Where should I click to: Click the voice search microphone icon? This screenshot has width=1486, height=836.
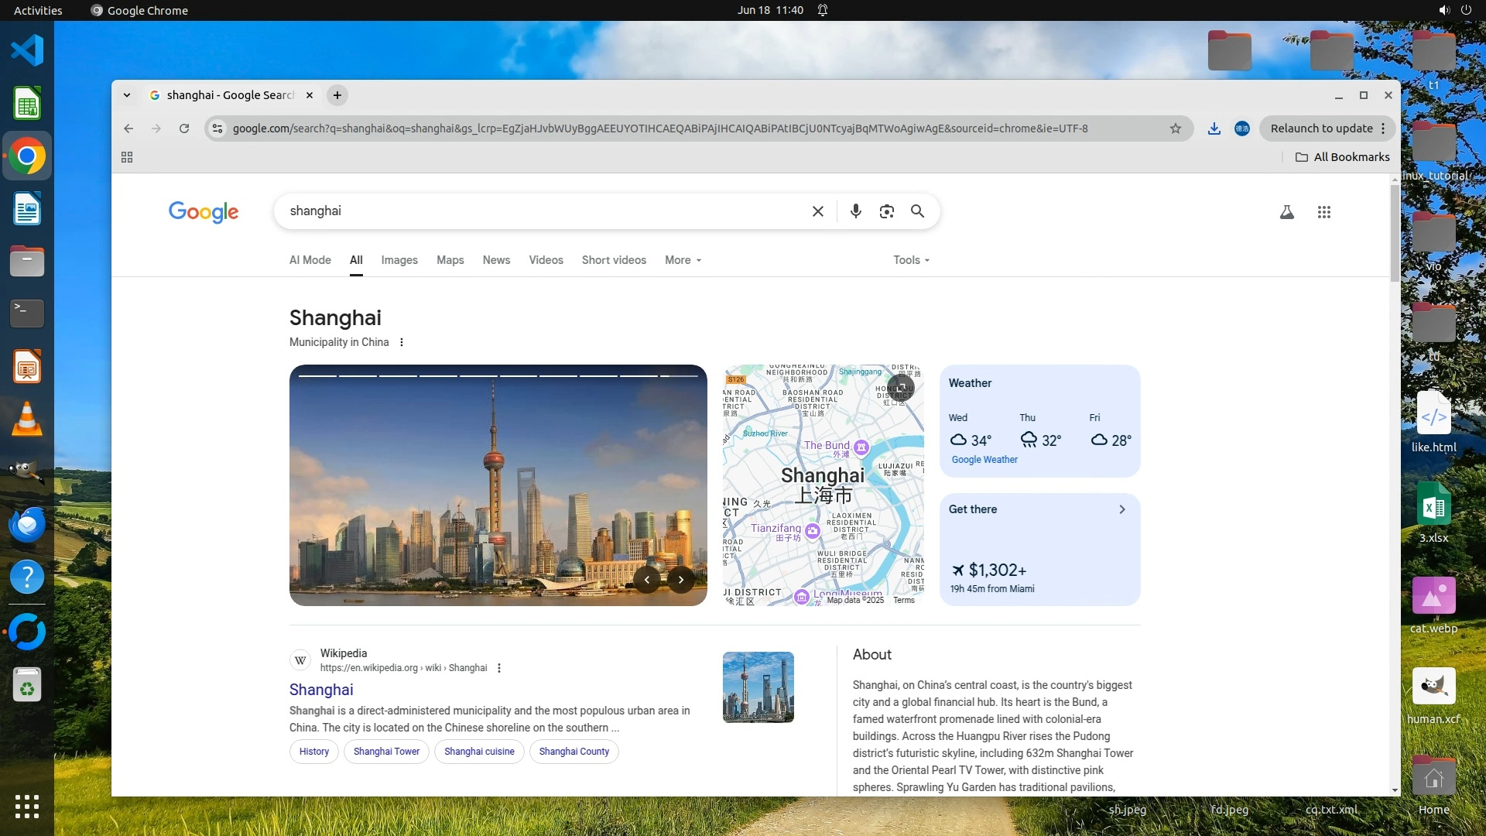coord(855,211)
